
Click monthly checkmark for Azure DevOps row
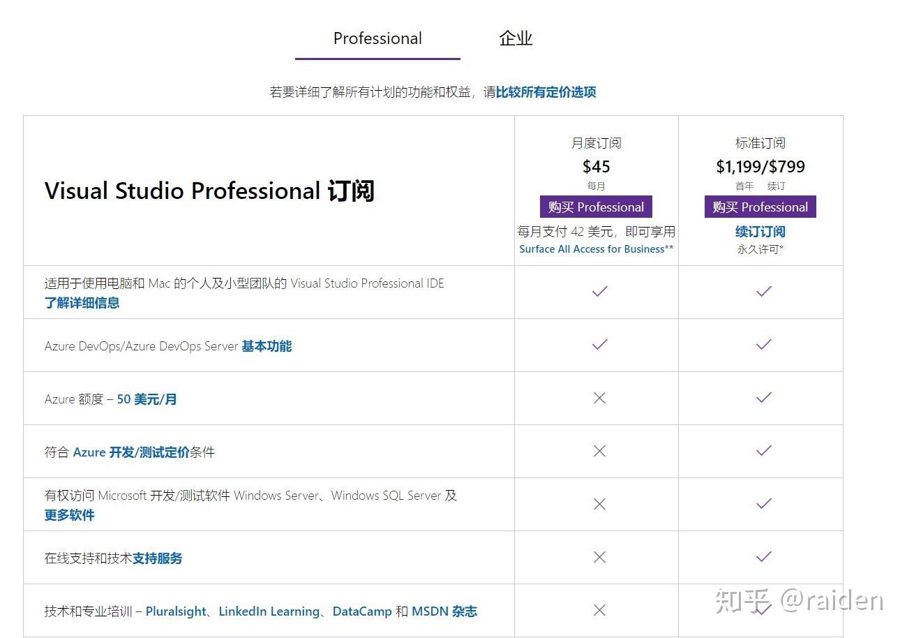coord(599,345)
